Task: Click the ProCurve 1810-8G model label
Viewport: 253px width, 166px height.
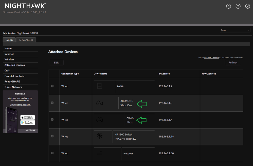Action: pyautogui.click(x=125, y=139)
